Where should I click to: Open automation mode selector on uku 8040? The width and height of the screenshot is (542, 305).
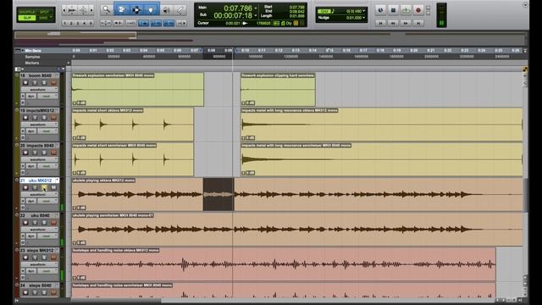point(47,236)
